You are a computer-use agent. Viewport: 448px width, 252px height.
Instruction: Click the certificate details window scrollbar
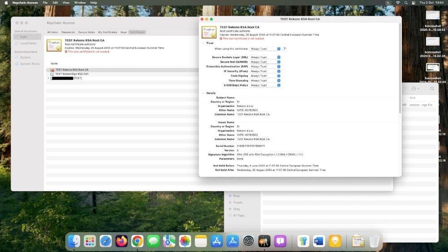[x=400, y=68]
